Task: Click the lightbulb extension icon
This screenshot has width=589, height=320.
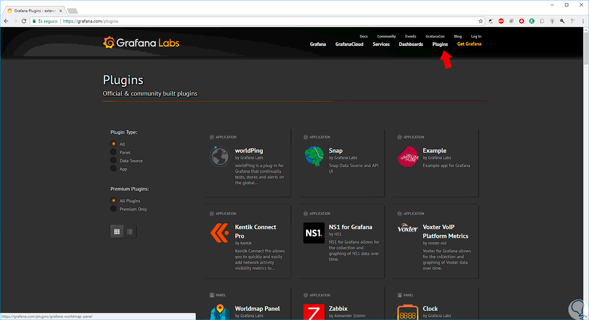Action: point(552,21)
